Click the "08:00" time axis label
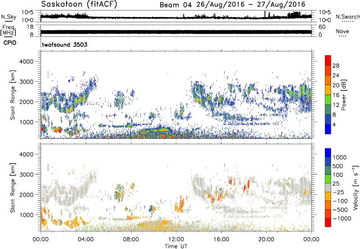Viewport: 360px width, 249px height. 130,240
